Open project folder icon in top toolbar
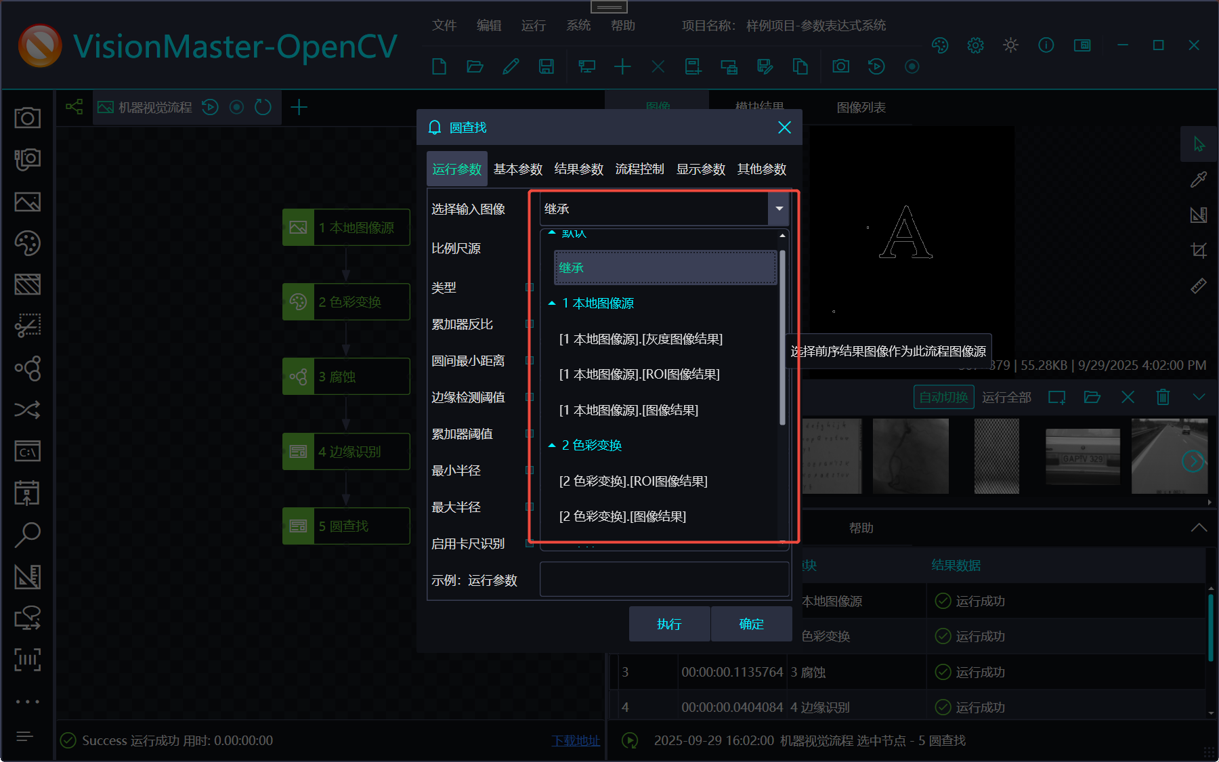This screenshot has width=1219, height=762. pos(475,66)
